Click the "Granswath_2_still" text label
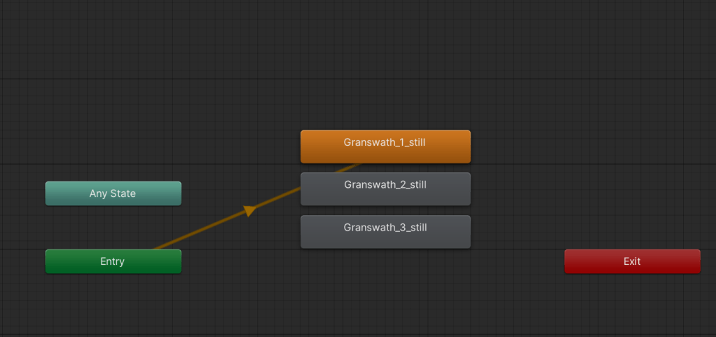The height and width of the screenshot is (337, 716). (385, 185)
